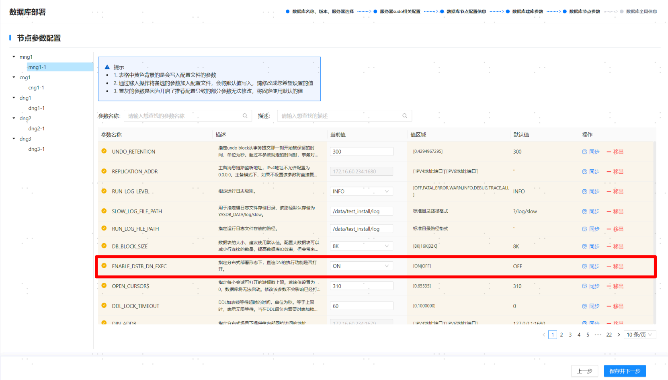Click sync icon for RUN_LOG_LEVEL row

click(x=584, y=191)
